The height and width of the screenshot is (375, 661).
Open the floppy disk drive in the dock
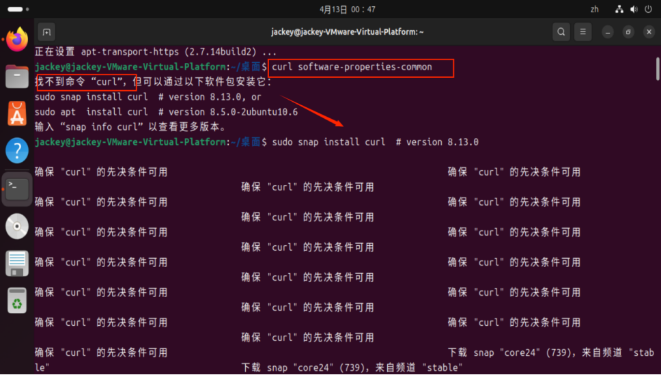click(17, 263)
